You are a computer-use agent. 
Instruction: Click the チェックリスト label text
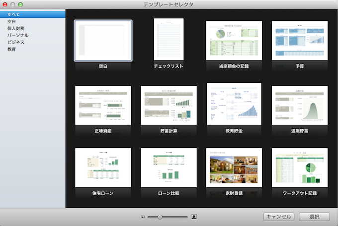tap(169, 66)
